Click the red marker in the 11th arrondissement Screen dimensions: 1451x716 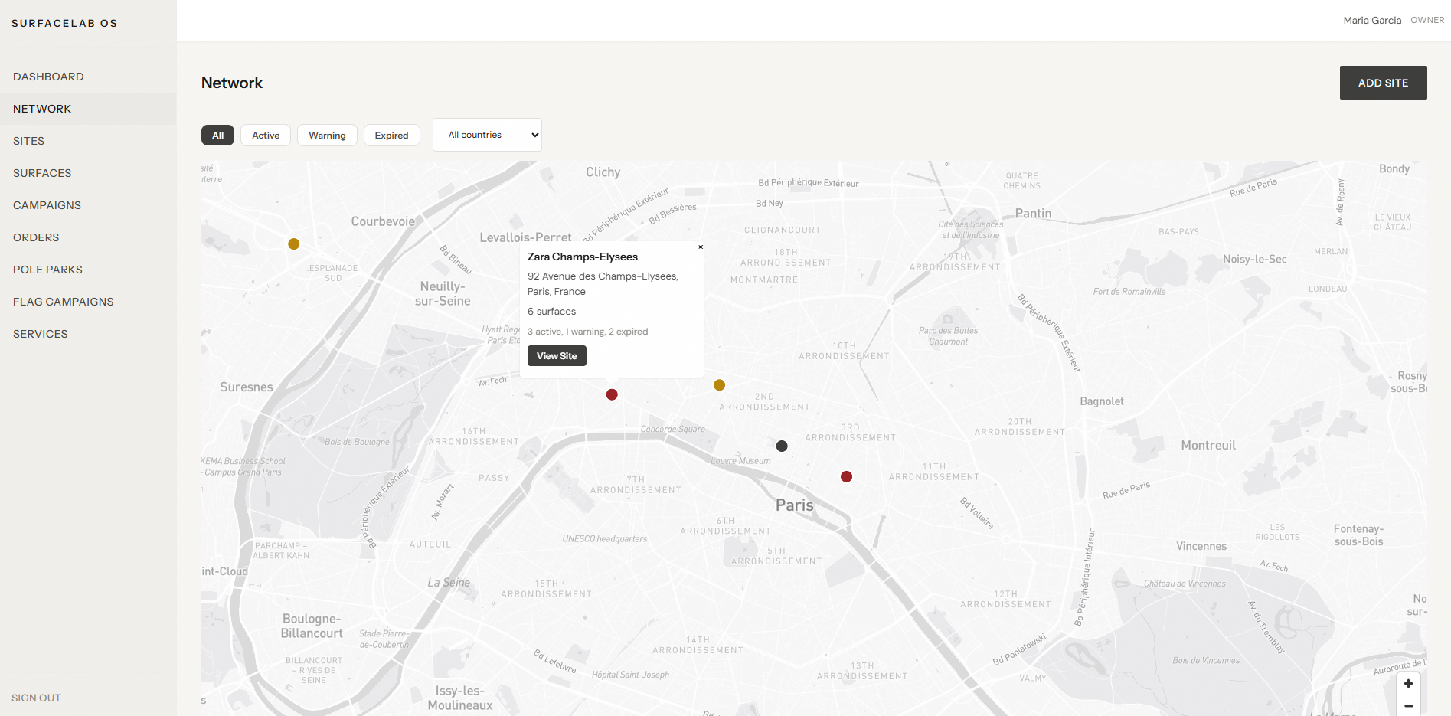point(846,476)
